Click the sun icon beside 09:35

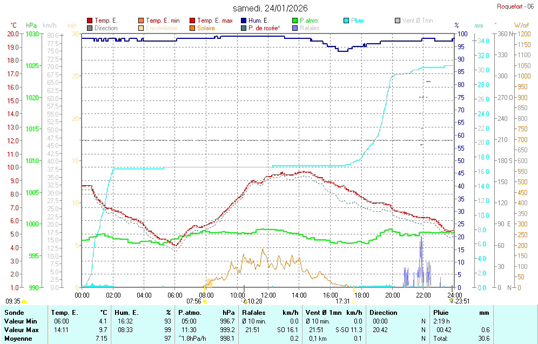(24, 301)
